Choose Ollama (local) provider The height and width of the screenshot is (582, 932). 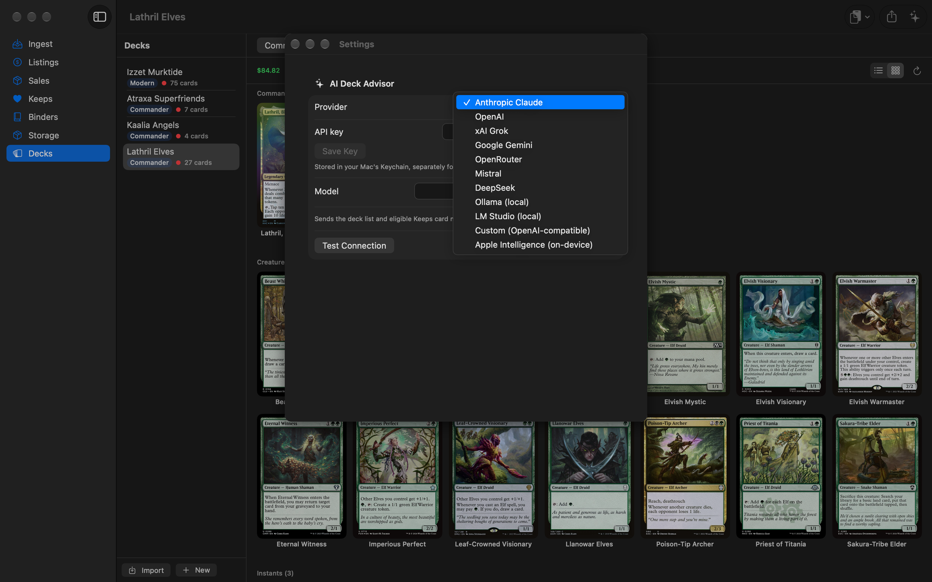pos(540,202)
